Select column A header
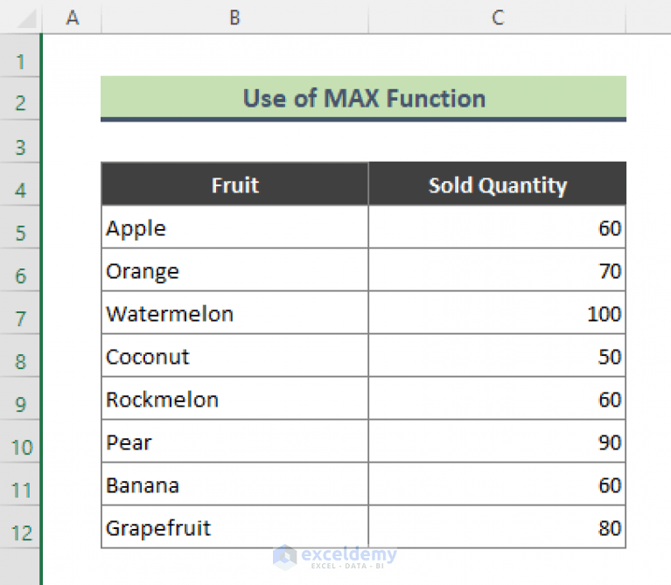Image resolution: width=671 pixels, height=585 pixels. point(72,17)
